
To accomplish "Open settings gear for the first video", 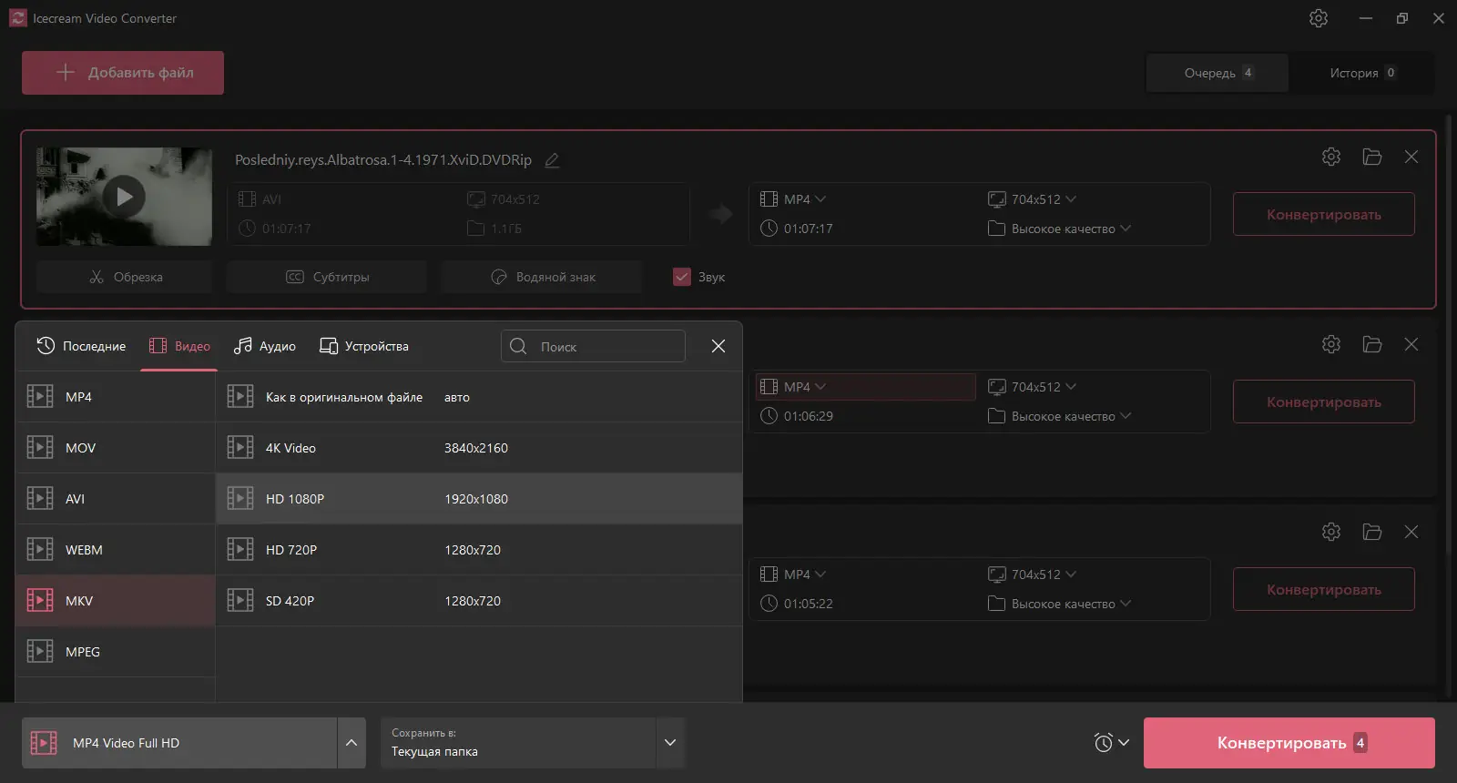I will point(1331,157).
